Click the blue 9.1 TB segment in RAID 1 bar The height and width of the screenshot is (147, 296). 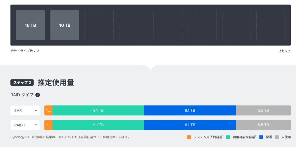coord(190,125)
